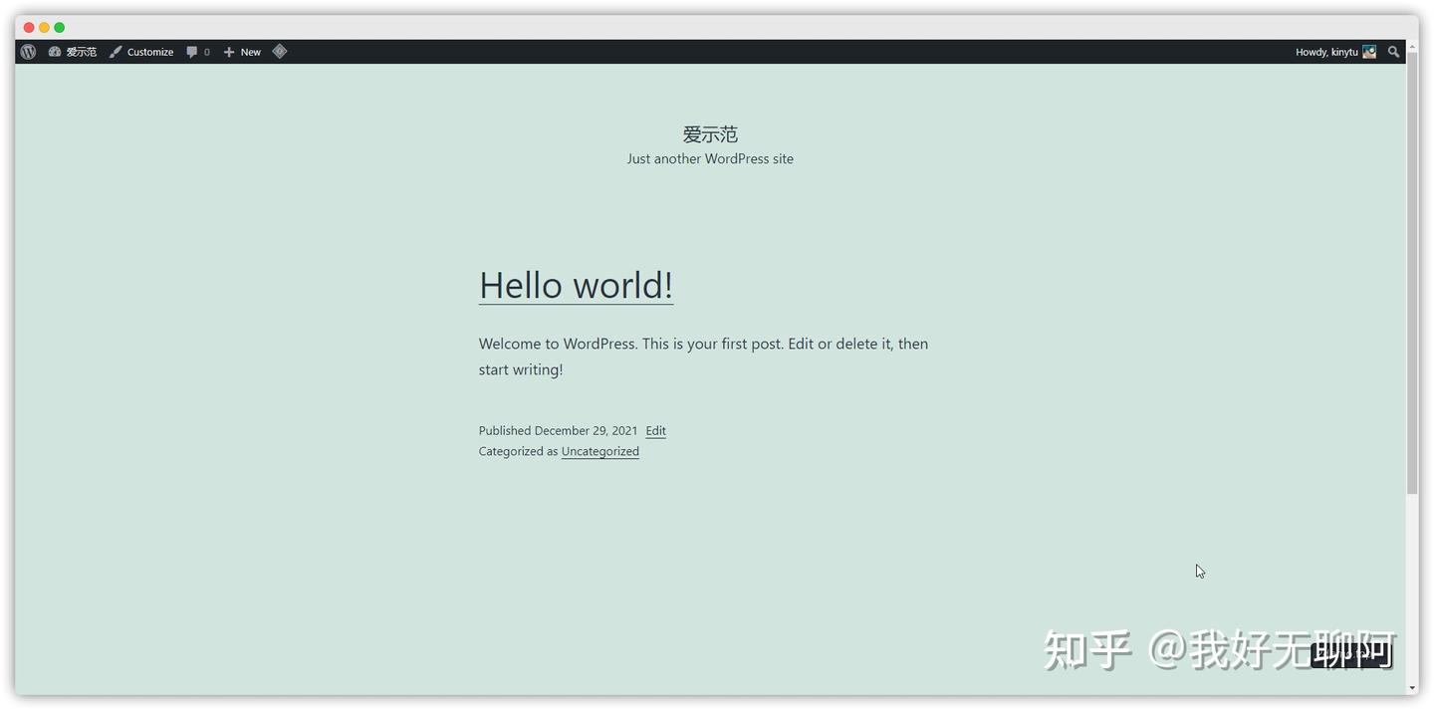Click the diamond plugin icon in admin bar
The image size is (1434, 710).
pyautogui.click(x=280, y=52)
